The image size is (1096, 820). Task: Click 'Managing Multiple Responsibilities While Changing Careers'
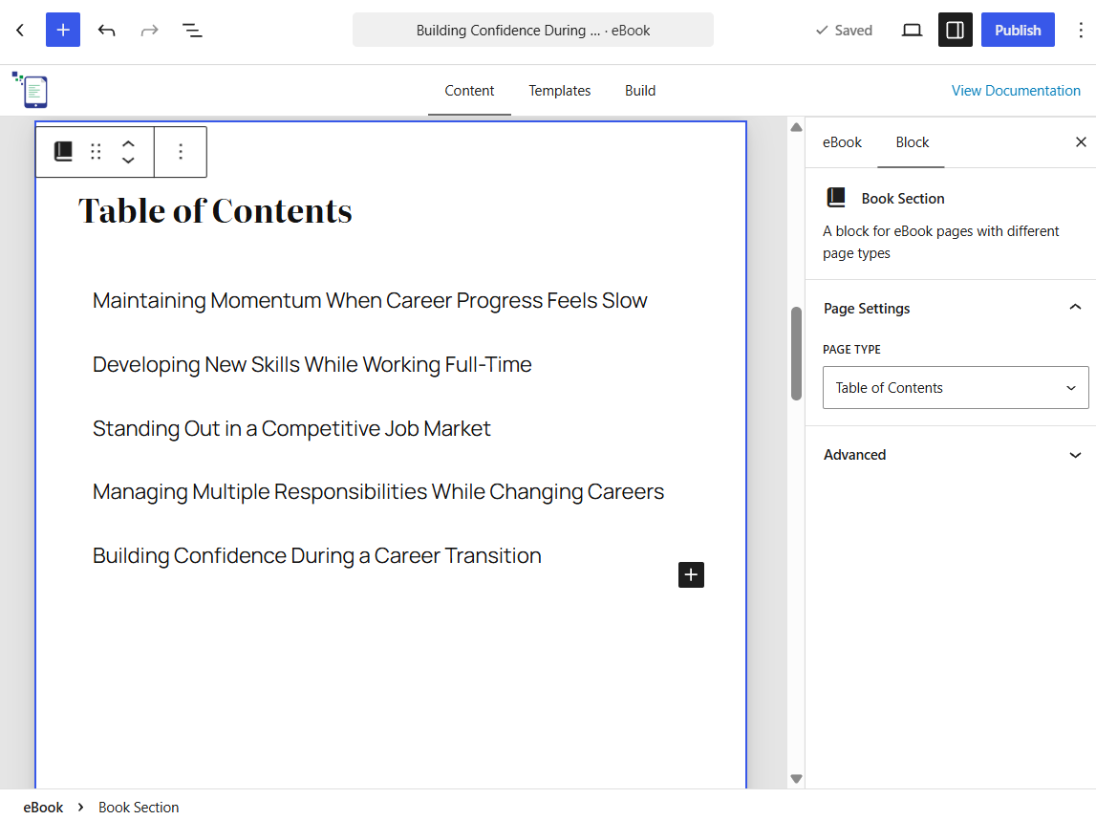378,492
